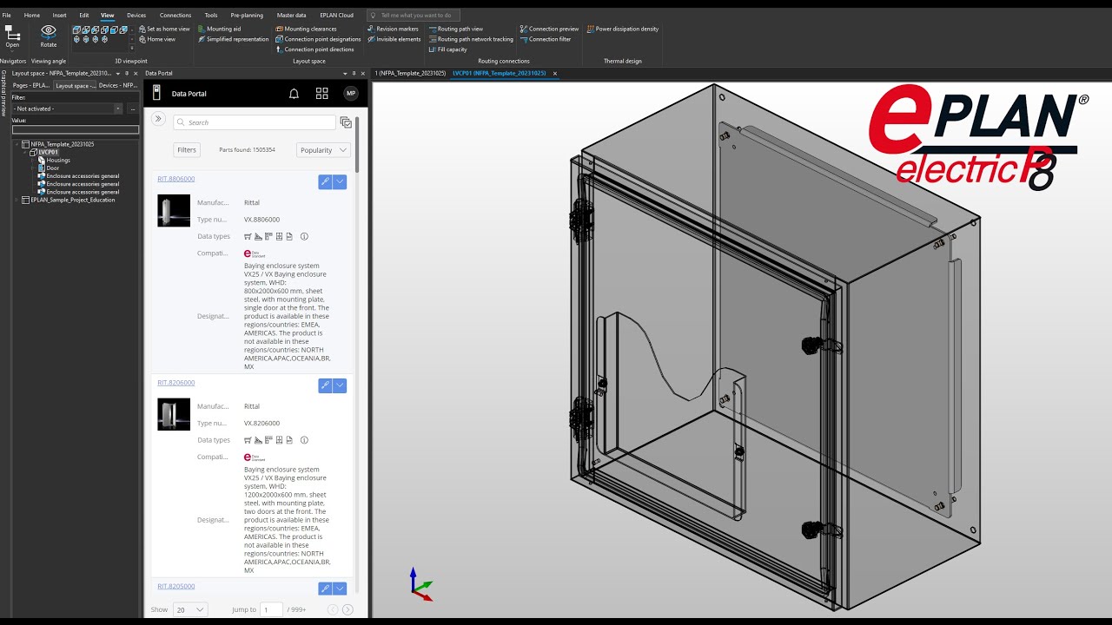Open Connection preview
The width and height of the screenshot is (1112, 625).
click(x=550, y=29)
